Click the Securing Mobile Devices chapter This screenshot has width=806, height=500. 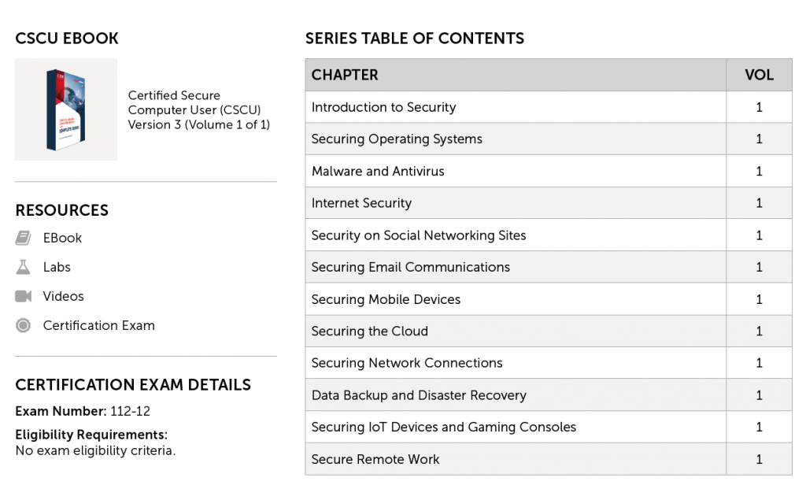(x=386, y=299)
